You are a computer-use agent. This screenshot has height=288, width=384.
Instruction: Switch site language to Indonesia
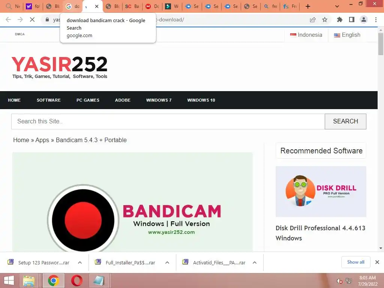pyautogui.click(x=306, y=35)
